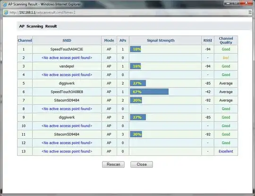Screen dimensions: 255x196
Task: Click No active access point on channel 13
Action: pos(67,151)
